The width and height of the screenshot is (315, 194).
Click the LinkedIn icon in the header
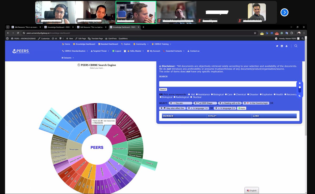282,46
